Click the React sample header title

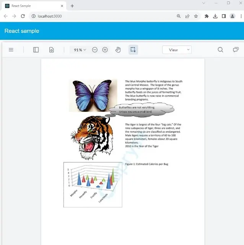[22, 31]
